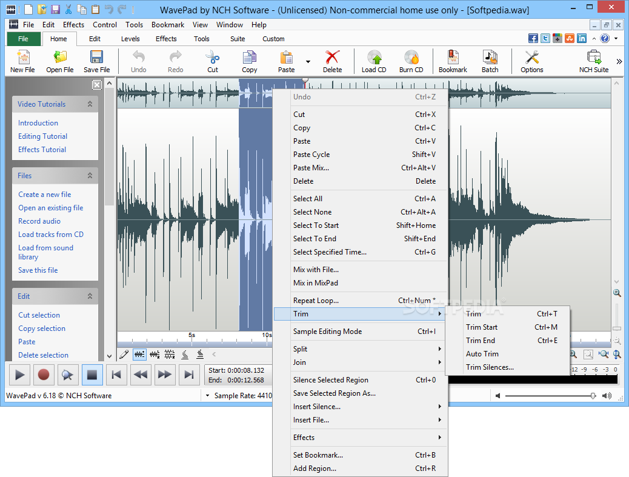Click the Copy selection link

pyautogui.click(x=42, y=329)
